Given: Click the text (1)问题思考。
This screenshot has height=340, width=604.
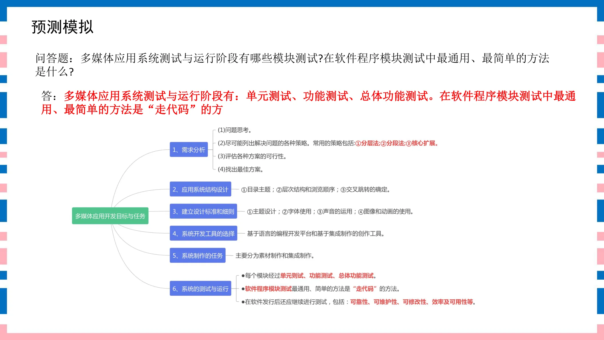Looking at the screenshot, I should [x=235, y=130].
